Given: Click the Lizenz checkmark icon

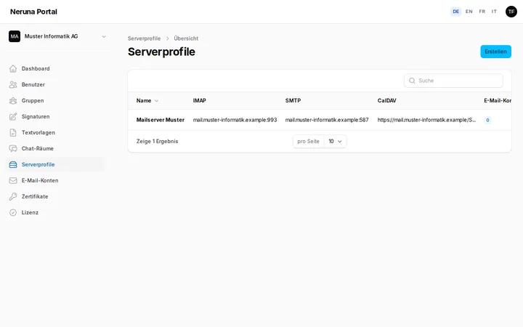Looking at the screenshot, I should [x=13, y=213].
